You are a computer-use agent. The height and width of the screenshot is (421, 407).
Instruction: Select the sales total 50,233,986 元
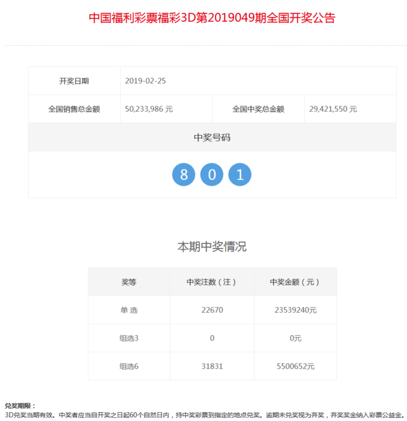[x=149, y=109]
